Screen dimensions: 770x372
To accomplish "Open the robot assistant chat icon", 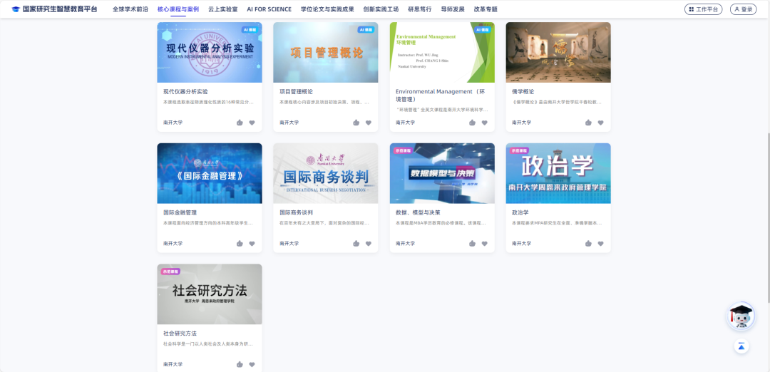I will [x=741, y=316].
